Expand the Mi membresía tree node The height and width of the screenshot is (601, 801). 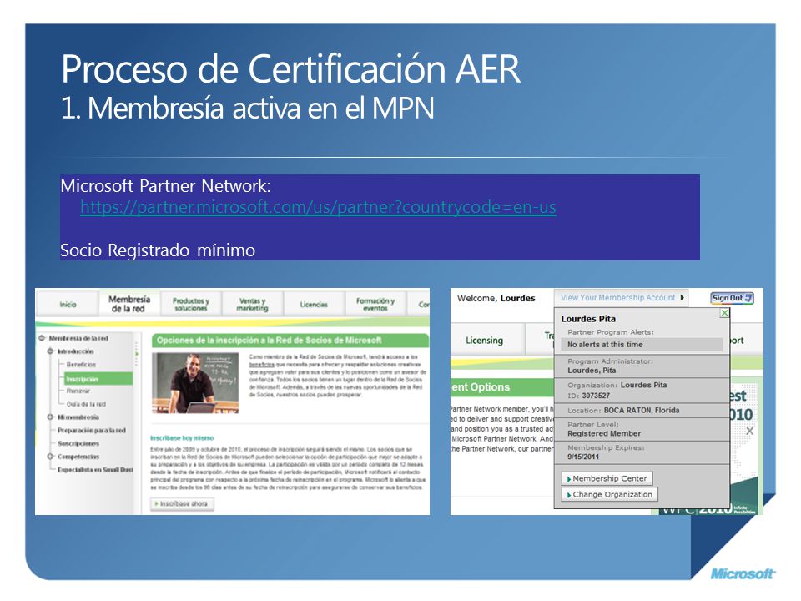51,417
